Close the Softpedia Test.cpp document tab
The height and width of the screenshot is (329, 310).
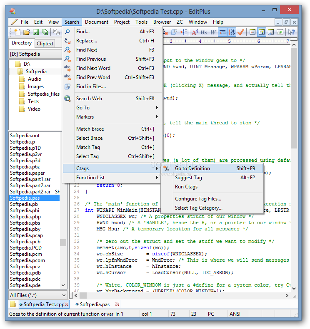click(66, 304)
